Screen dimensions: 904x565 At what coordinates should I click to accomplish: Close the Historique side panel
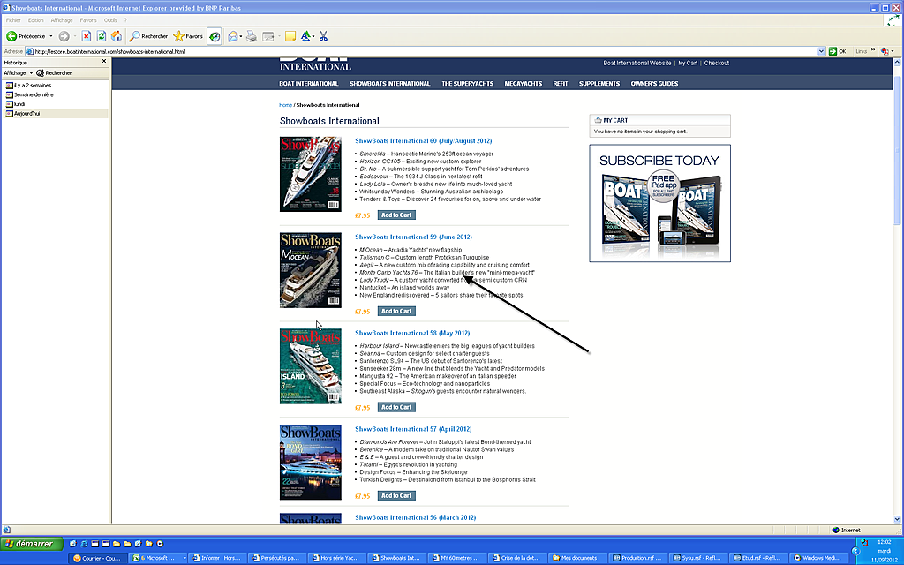(104, 61)
